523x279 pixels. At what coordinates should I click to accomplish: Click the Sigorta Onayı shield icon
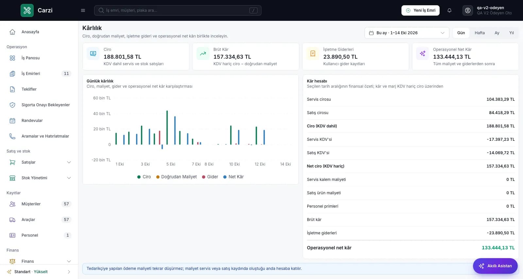pyautogui.click(x=12, y=105)
